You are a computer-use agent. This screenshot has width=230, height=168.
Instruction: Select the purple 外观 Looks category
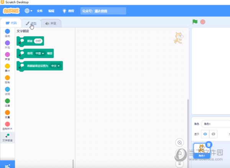pos(8,45)
